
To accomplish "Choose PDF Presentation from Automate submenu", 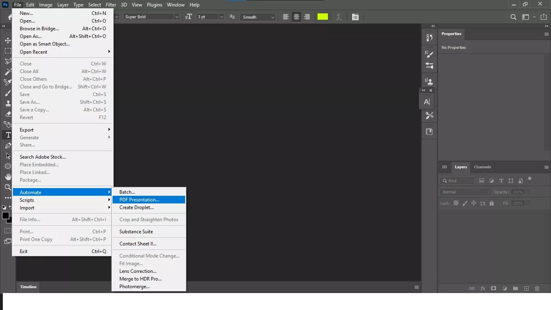I will (149, 200).
